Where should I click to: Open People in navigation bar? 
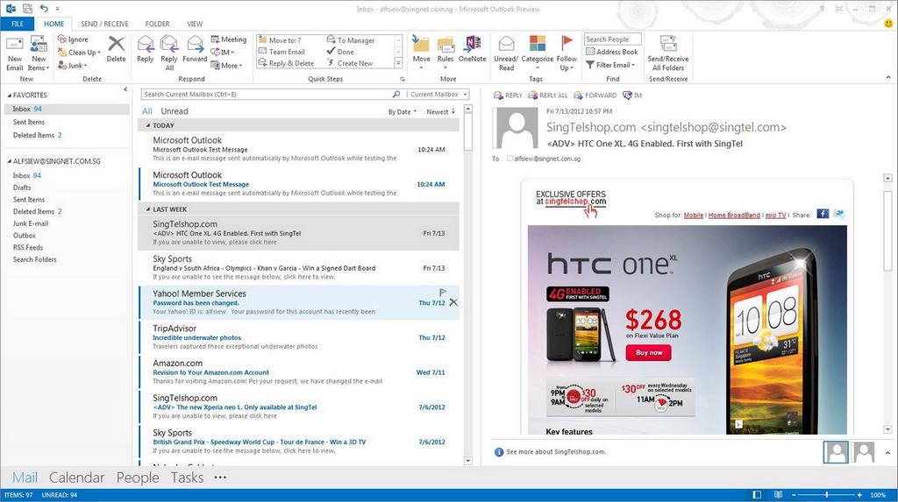coord(138,477)
